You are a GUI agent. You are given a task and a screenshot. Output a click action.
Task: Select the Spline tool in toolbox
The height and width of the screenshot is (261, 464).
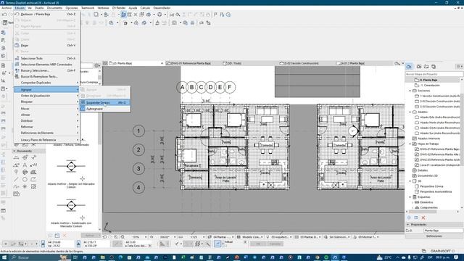coord(16,186)
